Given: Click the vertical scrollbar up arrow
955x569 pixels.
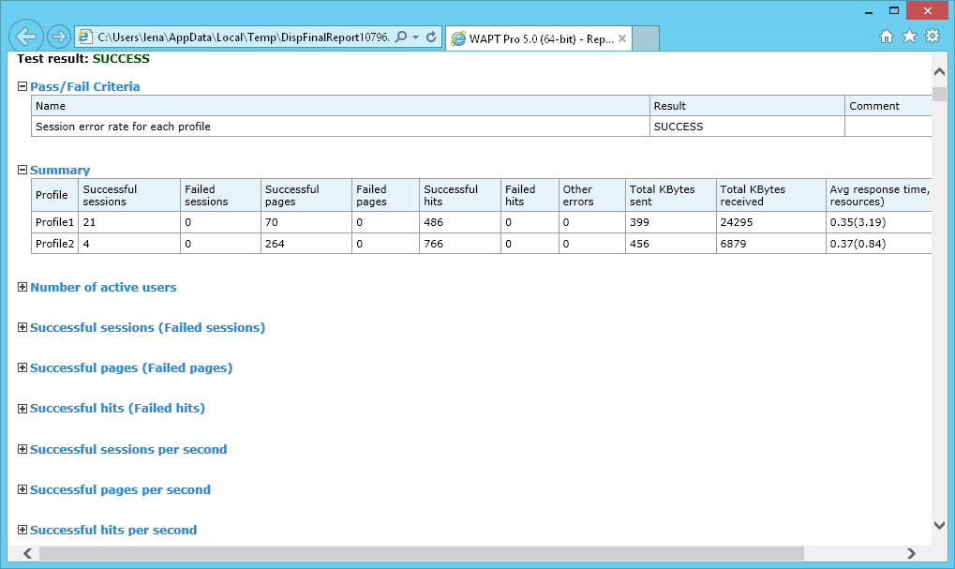Looking at the screenshot, I should (939, 71).
